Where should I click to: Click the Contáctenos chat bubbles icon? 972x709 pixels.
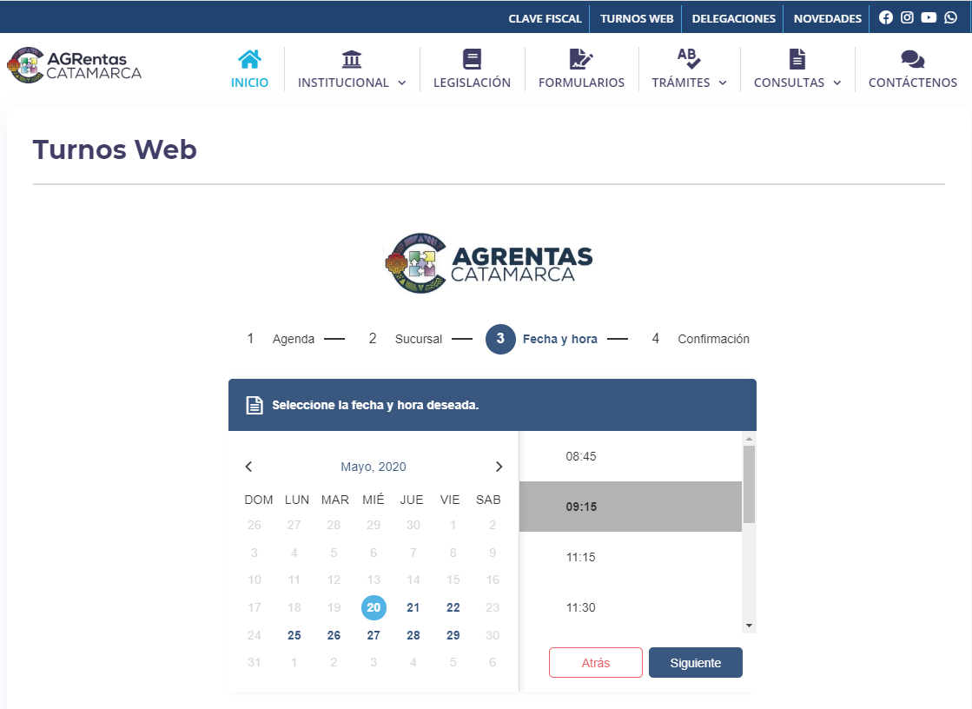912,60
